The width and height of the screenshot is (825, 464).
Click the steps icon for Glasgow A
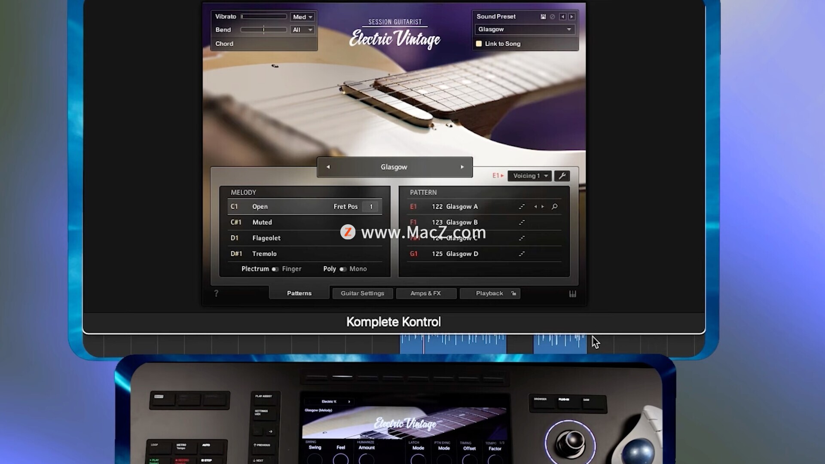(x=522, y=207)
